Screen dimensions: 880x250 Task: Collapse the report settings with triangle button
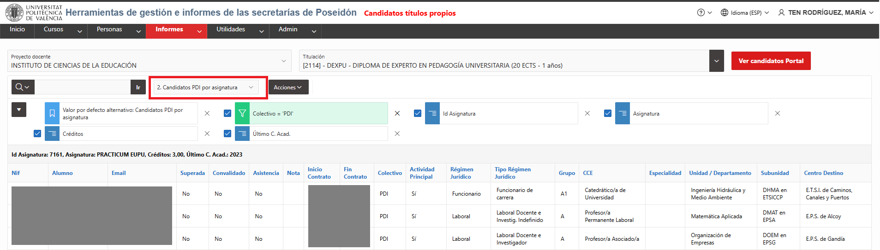pos(19,110)
